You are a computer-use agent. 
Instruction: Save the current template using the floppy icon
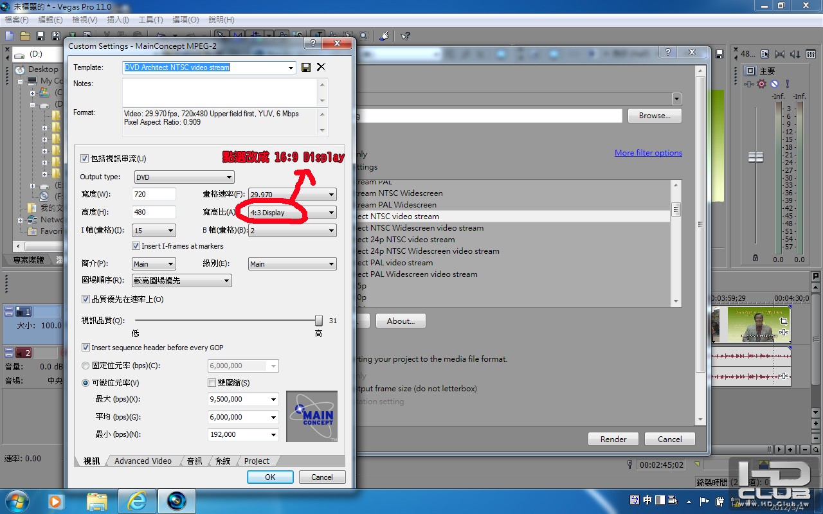[x=306, y=67]
